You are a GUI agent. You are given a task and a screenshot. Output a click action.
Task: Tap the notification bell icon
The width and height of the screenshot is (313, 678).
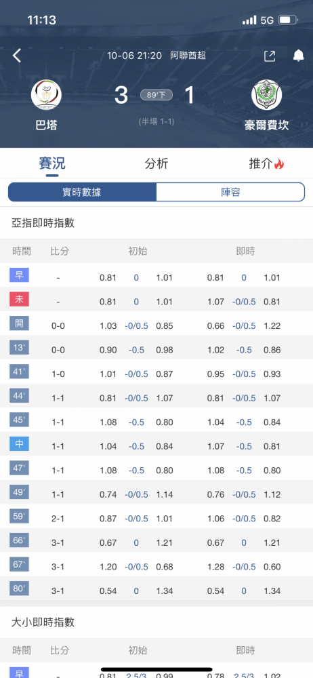click(x=298, y=56)
